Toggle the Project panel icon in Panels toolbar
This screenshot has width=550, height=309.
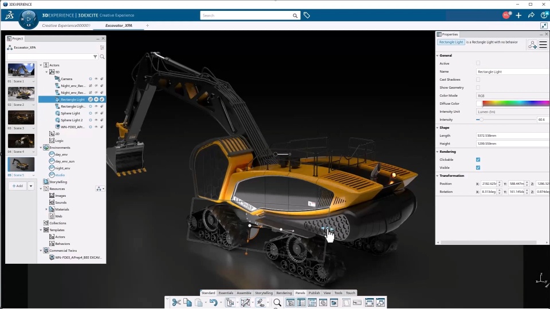coord(290,302)
